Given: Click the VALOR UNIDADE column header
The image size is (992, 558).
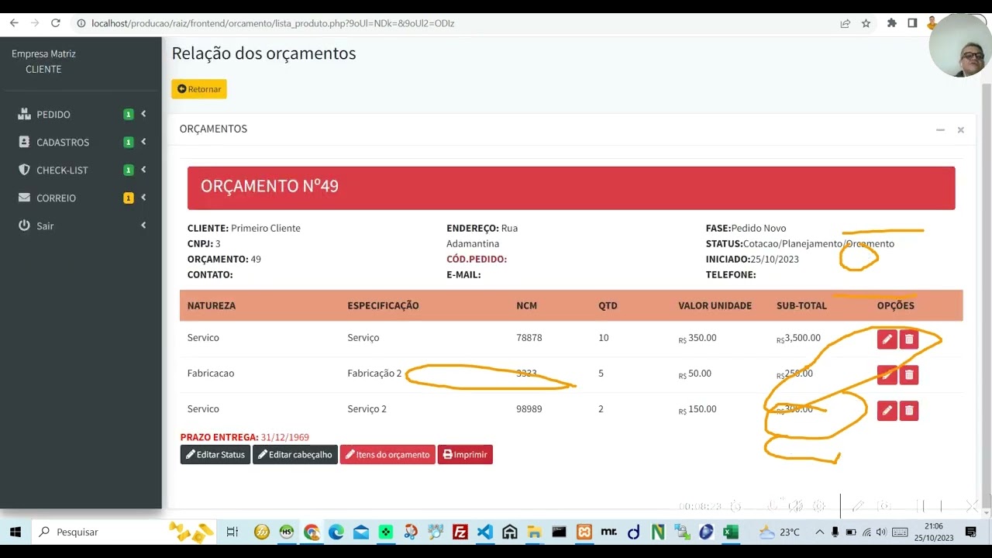Looking at the screenshot, I should [x=715, y=305].
